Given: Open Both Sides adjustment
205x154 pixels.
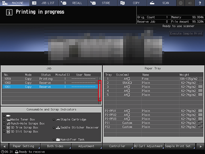Looking at the screenshot, I should click(56, 146).
